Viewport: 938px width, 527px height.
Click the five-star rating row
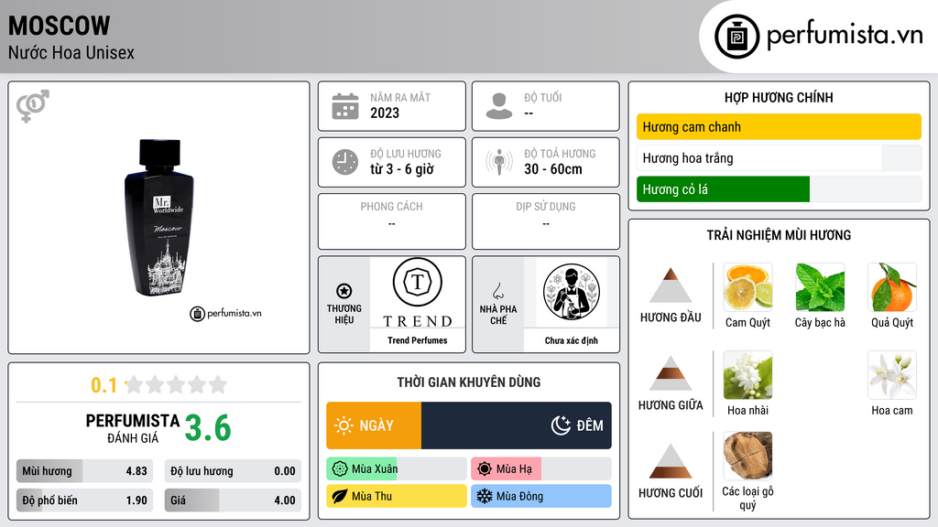pos(177,385)
